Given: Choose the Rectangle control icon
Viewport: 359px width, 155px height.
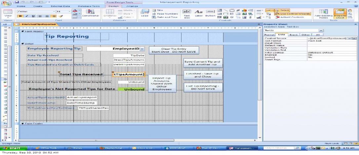Looking at the screenshot, I should coord(226,14).
